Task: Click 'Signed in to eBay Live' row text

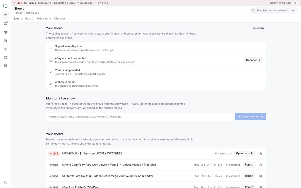Action: (x=69, y=46)
